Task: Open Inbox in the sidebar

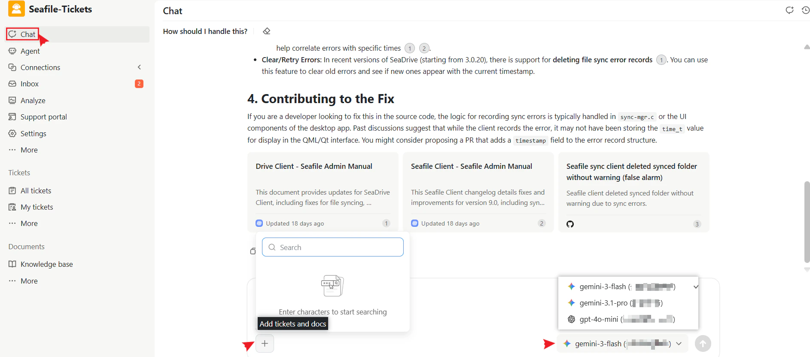Action: coord(30,84)
